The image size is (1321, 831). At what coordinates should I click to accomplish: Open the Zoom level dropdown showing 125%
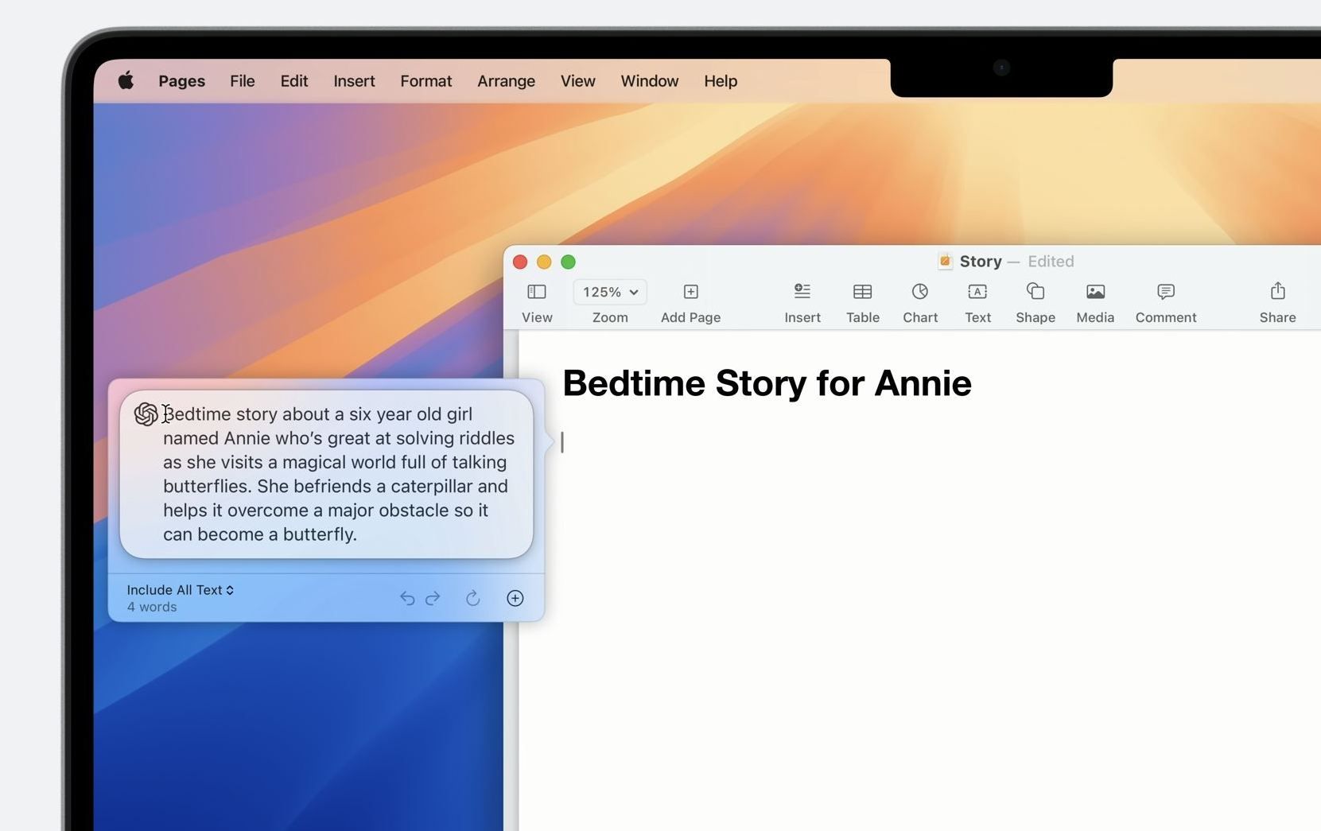coord(609,292)
